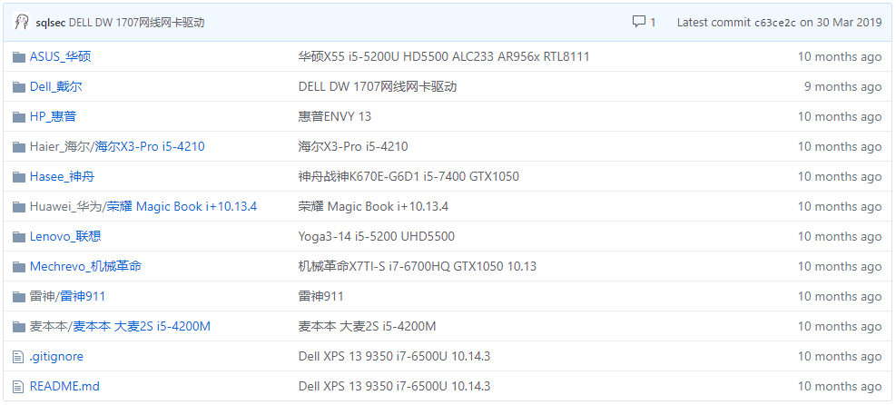Click the 10 months ago timestamp for ASUS_华硕
The image size is (896, 405).
pyautogui.click(x=840, y=56)
